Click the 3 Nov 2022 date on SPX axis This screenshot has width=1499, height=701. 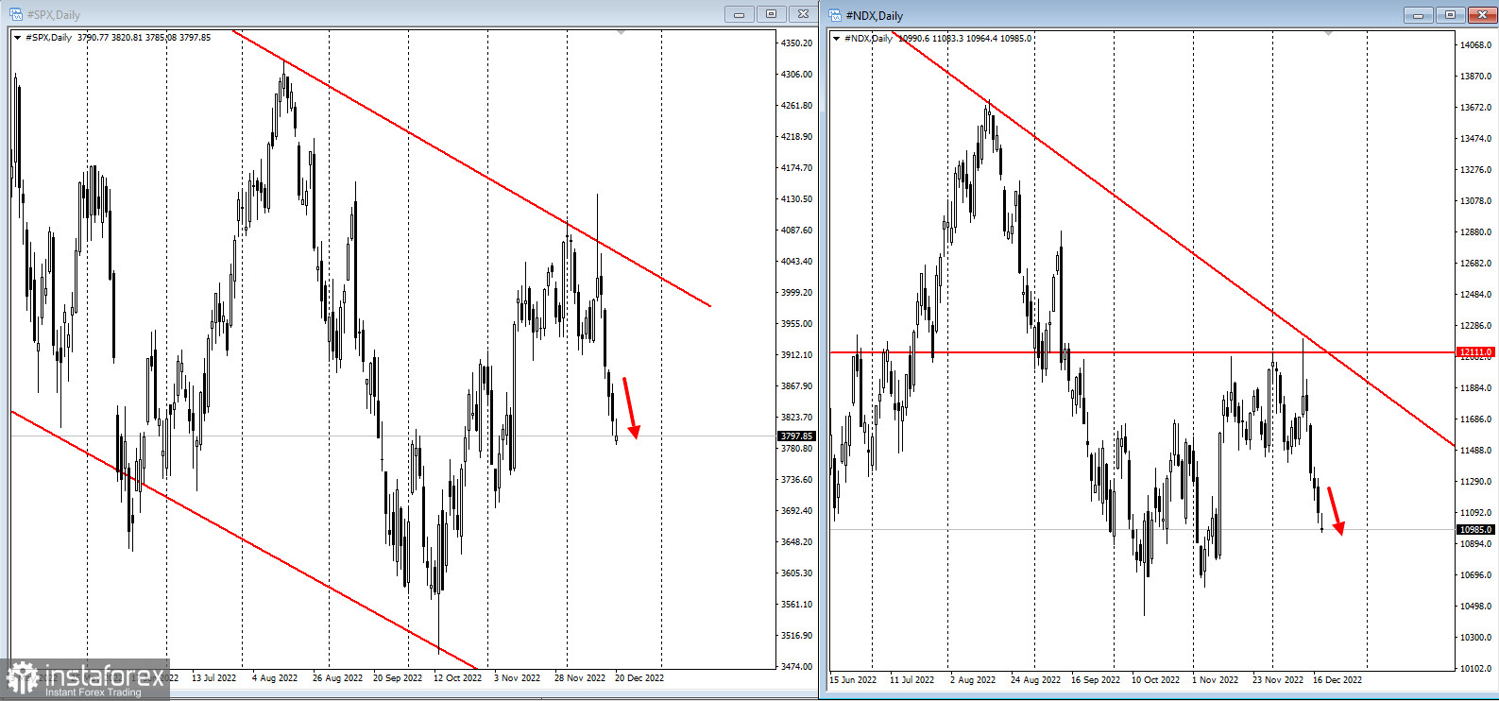tap(517, 678)
